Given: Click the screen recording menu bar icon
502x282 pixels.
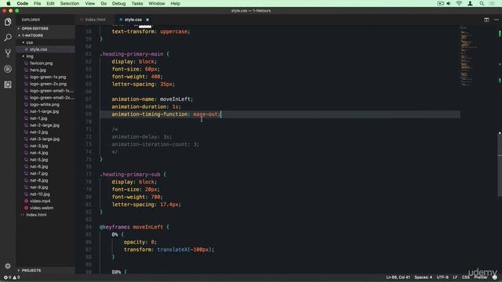Looking at the screenshot, I should 441,3.
